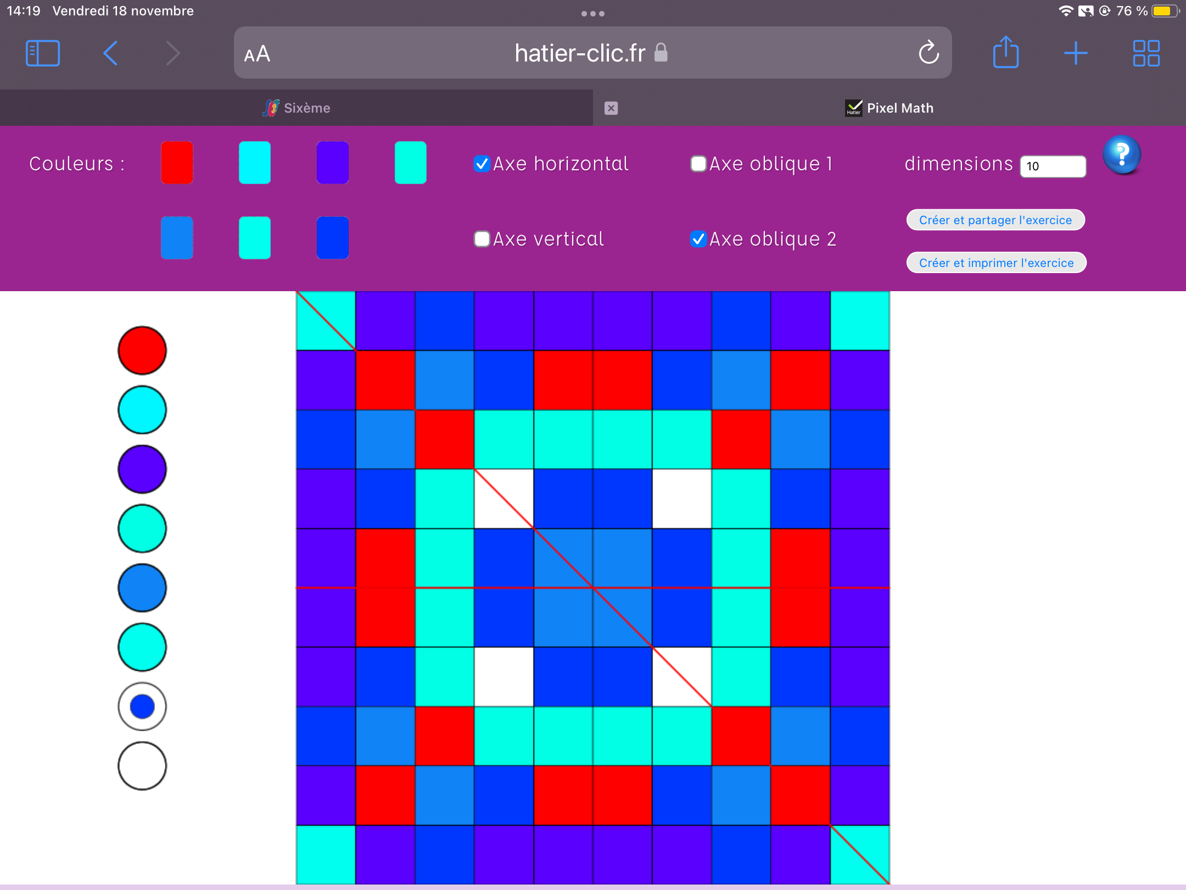Close the current tab with X
Screen dimensions: 1186x890
[611, 108]
